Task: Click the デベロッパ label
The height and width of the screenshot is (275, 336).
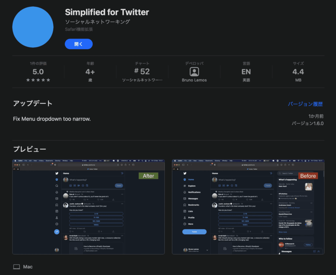Action: tap(194, 63)
